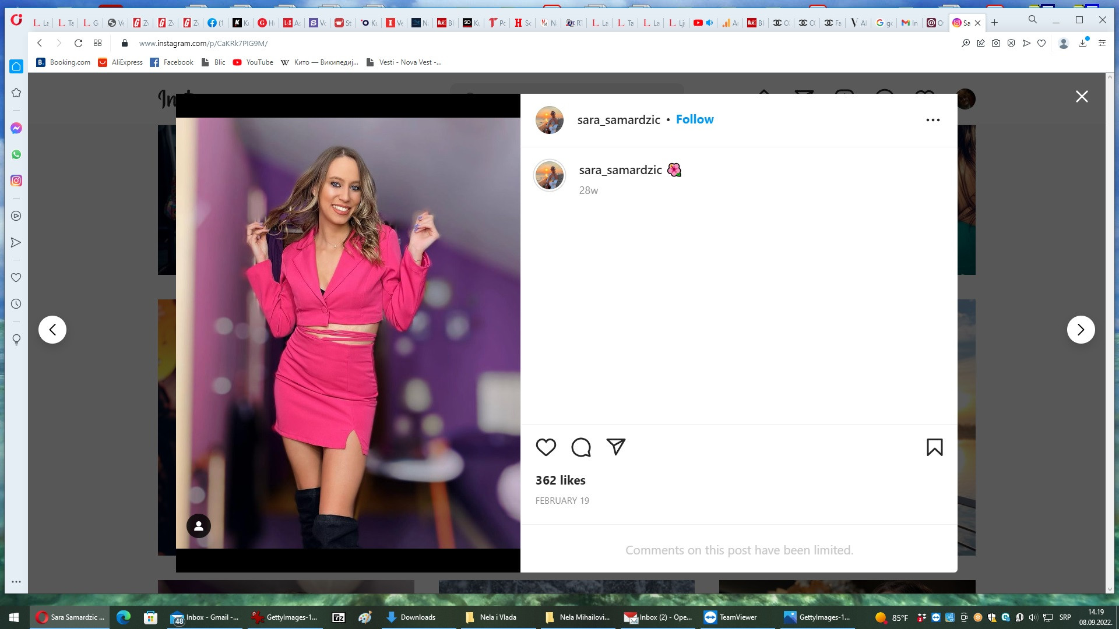Open the three-dot post options menu
The height and width of the screenshot is (629, 1119).
(932, 120)
